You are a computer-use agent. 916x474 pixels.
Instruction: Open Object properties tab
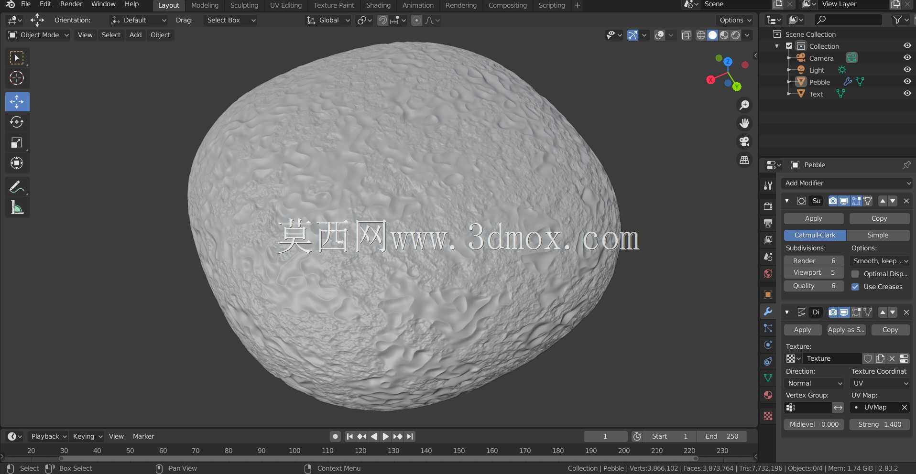pos(768,294)
